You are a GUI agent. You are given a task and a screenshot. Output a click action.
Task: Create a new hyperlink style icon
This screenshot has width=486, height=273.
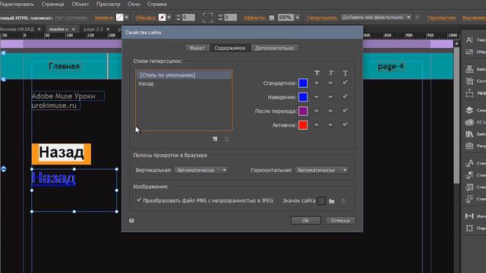pyautogui.click(x=215, y=139)
